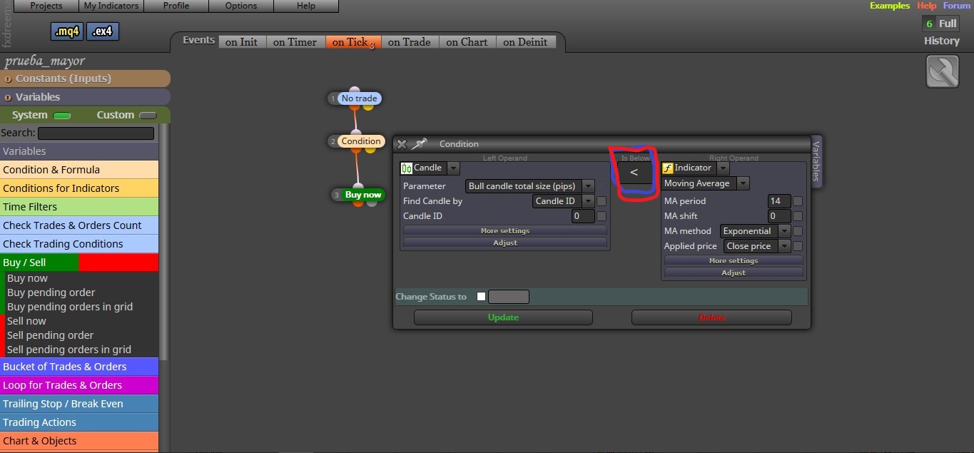The width and height of the screenshot is (974, 453).
Task: Click the Indicator function icon
Action: [x=668, y=168]
